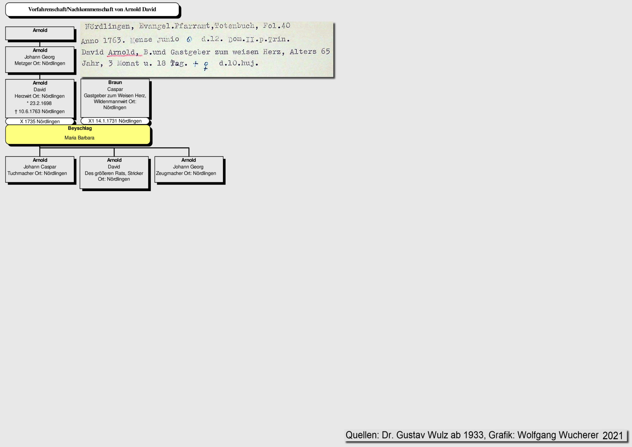The width and height of the screenshot is (632, 447).
Task: Click the blue female symbol in document
Action: pos(206,66)
